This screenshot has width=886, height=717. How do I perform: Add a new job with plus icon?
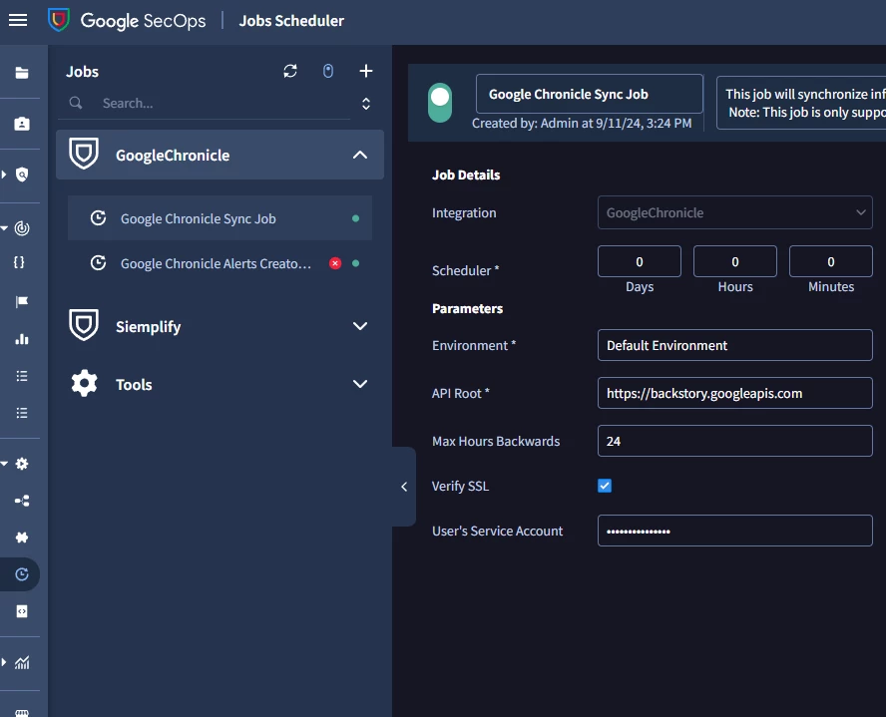pyautogui.click(x=366, y=71)
